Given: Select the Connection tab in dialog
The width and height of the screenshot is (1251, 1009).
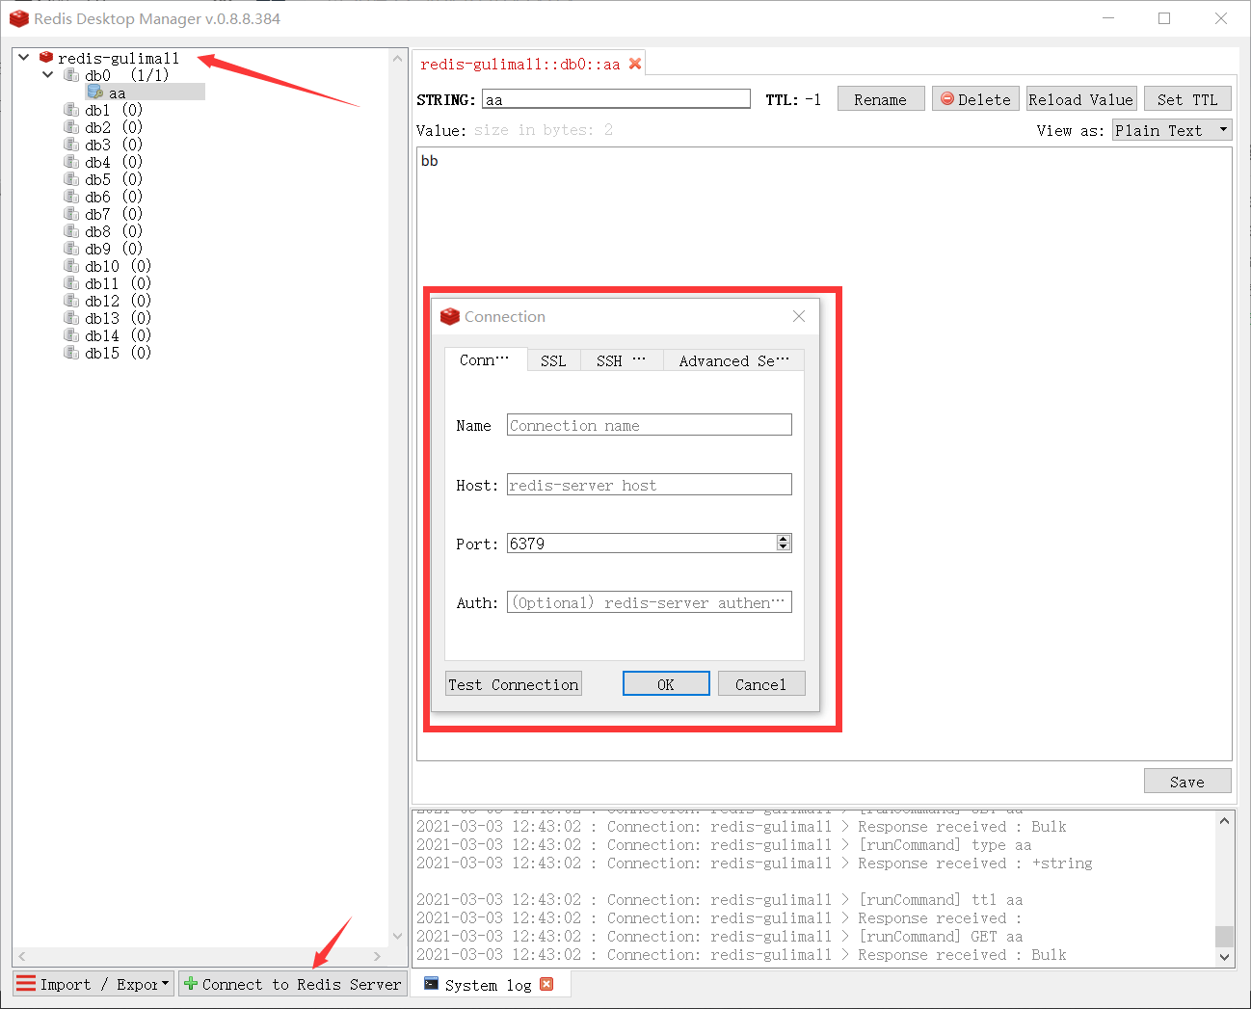Looking at the screenshot, I should pos(485,359).
